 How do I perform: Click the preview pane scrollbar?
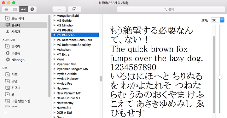tap(214, 74)
